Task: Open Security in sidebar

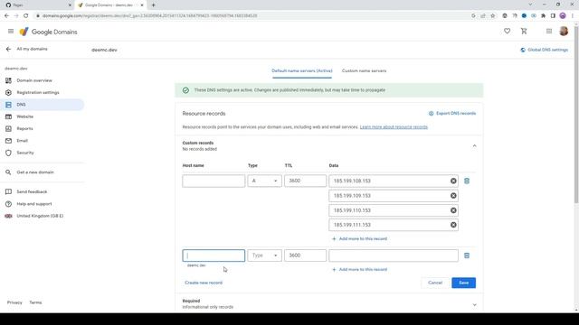Action: click(x=24, y=153)
